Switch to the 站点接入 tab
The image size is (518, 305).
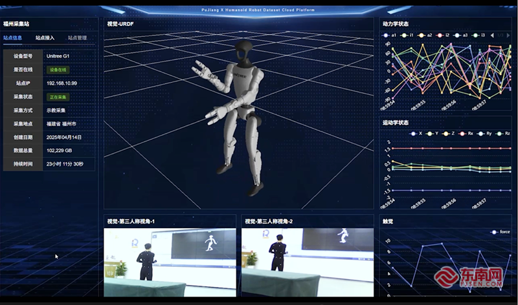tap(45, 38)
